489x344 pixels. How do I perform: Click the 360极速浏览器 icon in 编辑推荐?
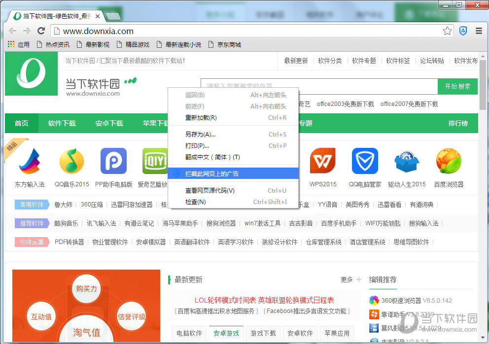click(x=374, y=300)
